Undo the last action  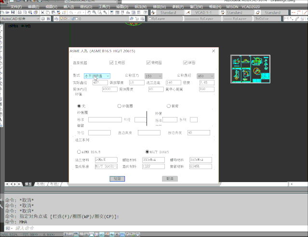[x=71, y=13]
